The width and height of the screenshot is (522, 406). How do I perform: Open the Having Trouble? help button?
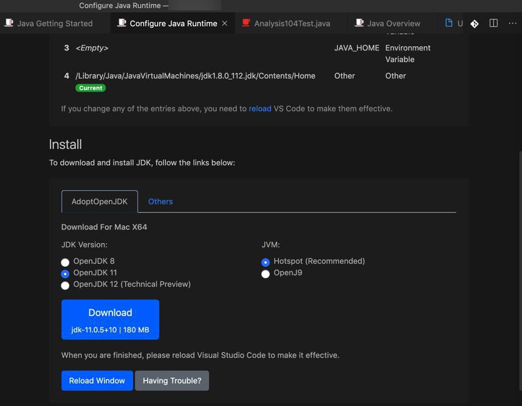click(172, 380)
